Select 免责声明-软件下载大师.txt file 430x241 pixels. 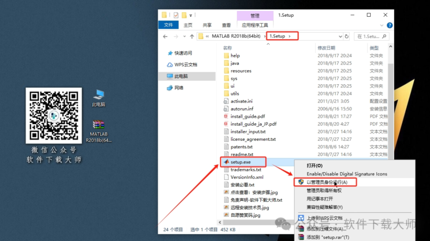pyautogui.click(x=257, y=200)
